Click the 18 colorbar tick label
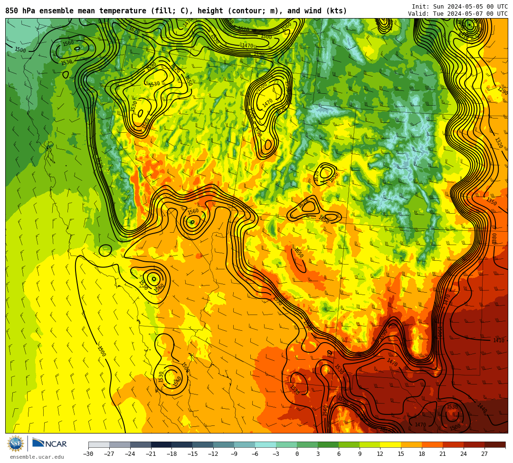513x463 pixels. (422, 454)
